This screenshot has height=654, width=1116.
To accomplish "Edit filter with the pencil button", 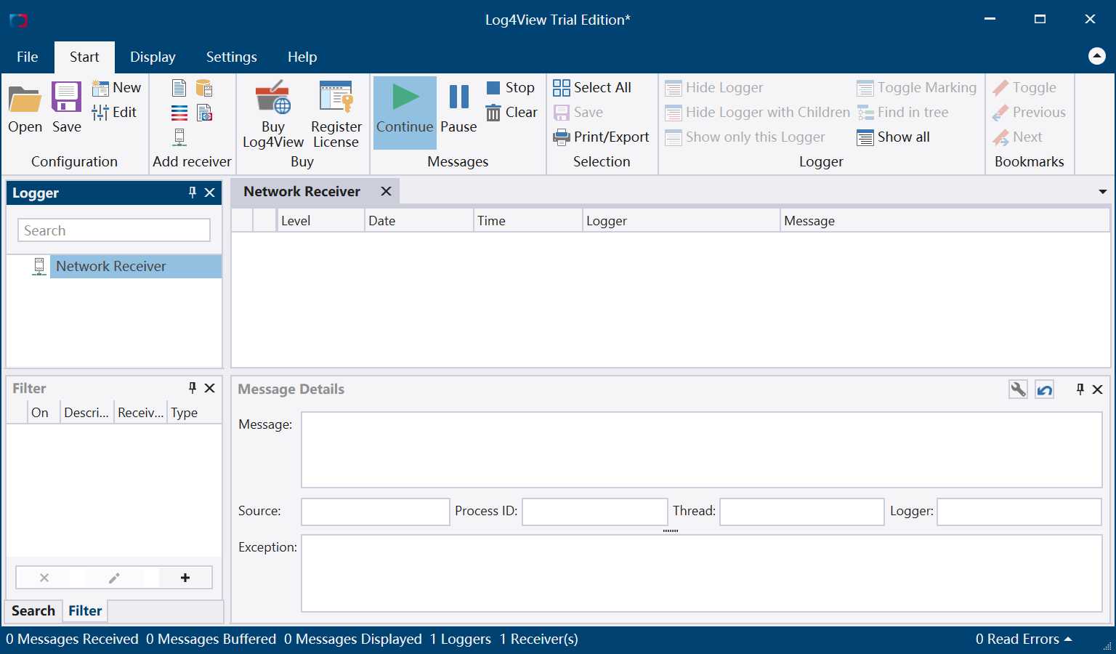I will pos(114,578).
